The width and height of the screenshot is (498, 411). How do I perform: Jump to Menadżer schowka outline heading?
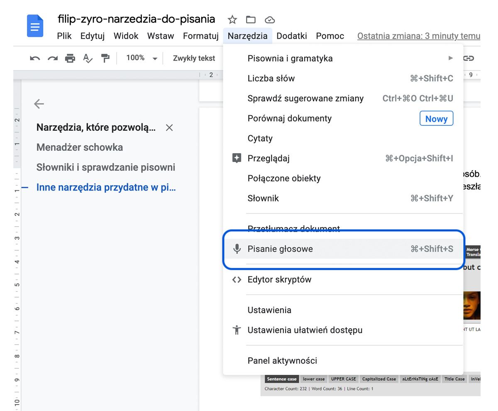click(x=80, y=147)
